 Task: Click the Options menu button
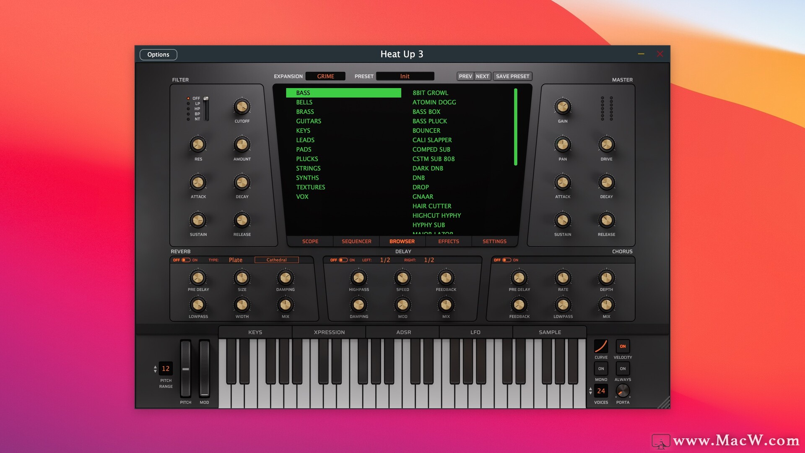[158, 55]
